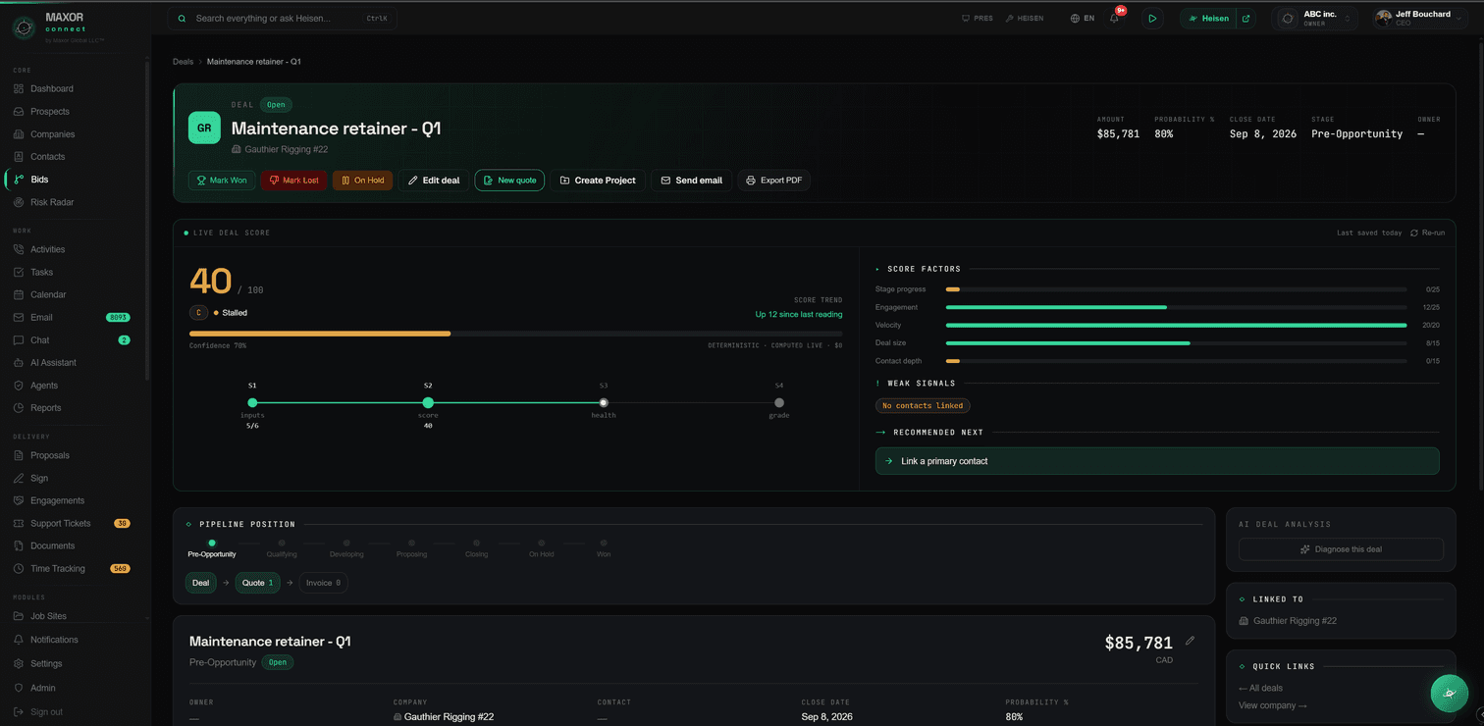Open Heisen in a new window icon
1484x726 pixels.
(x=1246, y=18)
